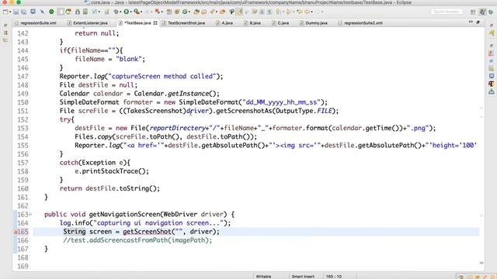Click the font 'T' icon in right sidebar
497x279 pixels.
click(492, 84)
